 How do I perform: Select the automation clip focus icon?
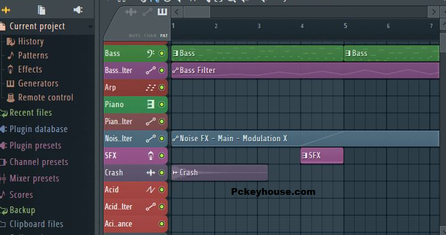147,12
